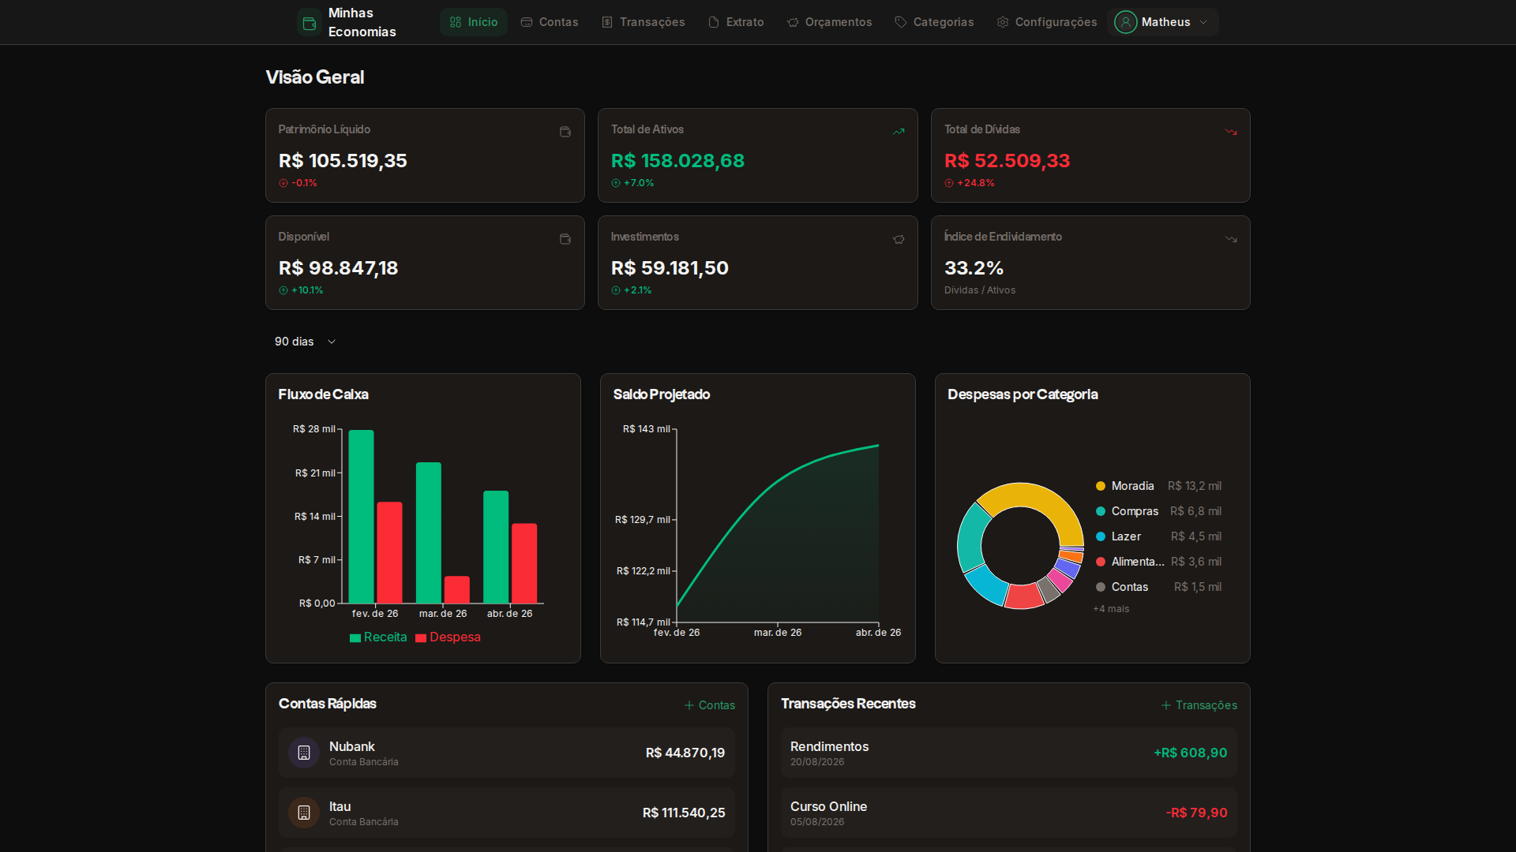Click the Matheus user avatar icon

(x=1125, y=22)
